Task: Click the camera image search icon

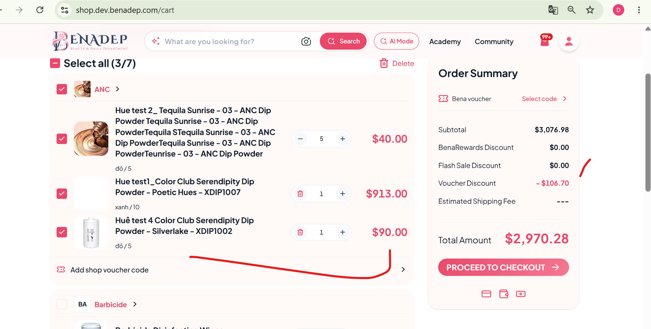Action: (306, 41)
